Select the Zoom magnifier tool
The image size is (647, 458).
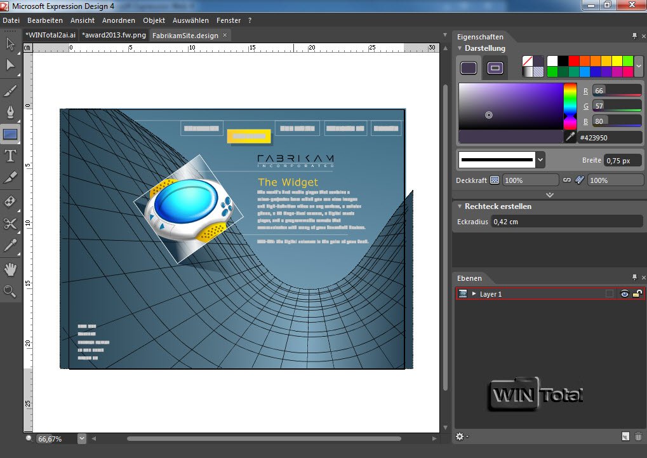10,291
